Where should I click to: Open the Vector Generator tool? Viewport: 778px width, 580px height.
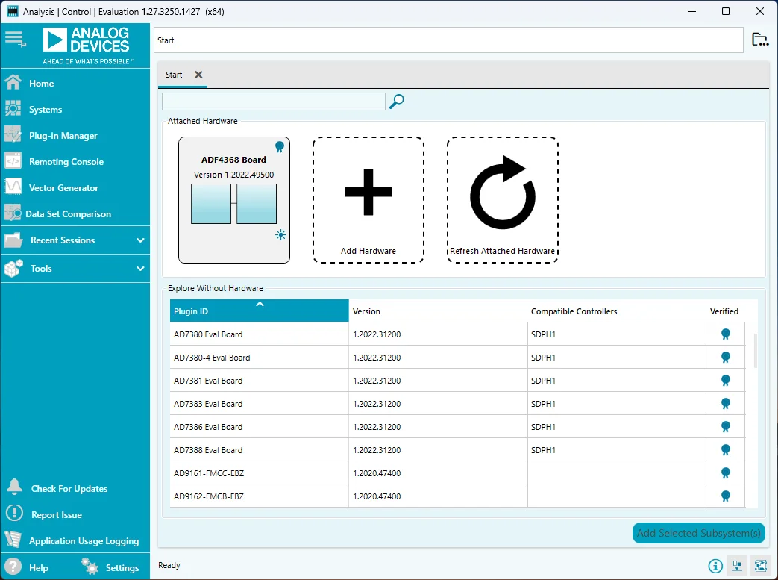[x=63, y=188]
